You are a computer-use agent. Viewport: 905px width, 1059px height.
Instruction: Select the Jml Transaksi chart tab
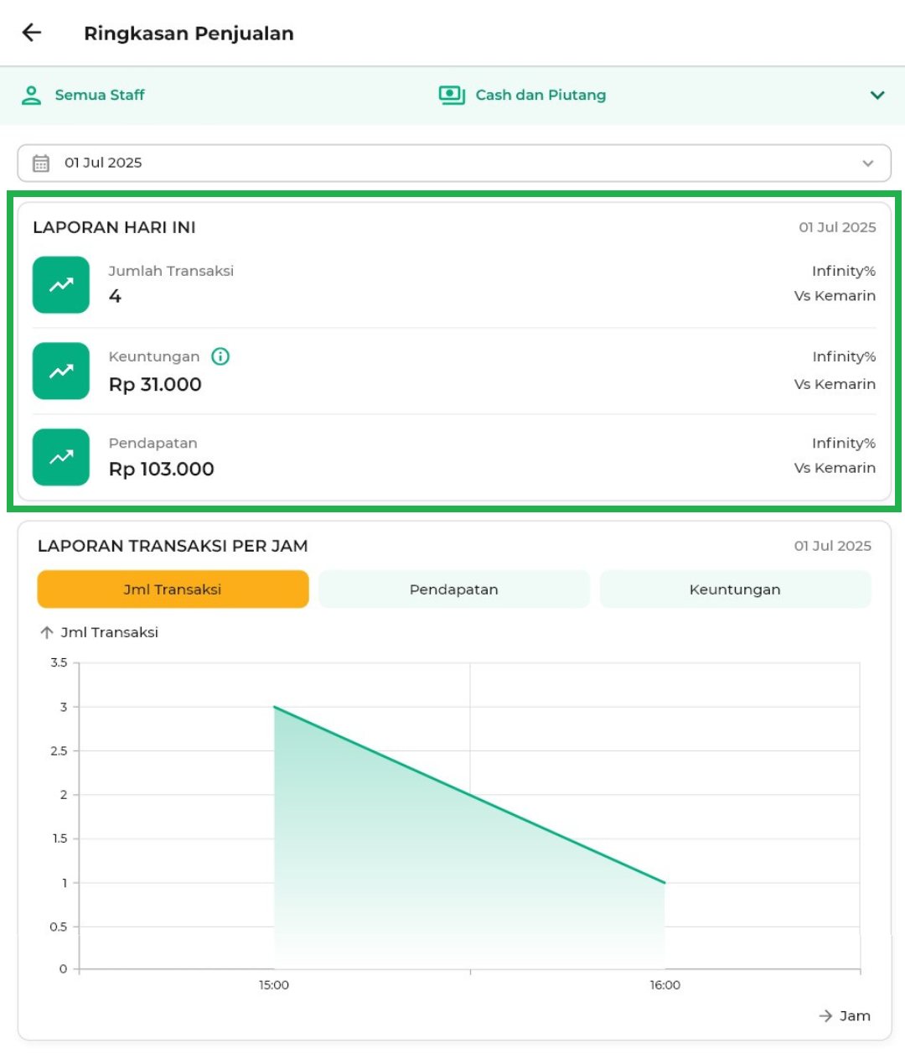[x=173, y=589]
